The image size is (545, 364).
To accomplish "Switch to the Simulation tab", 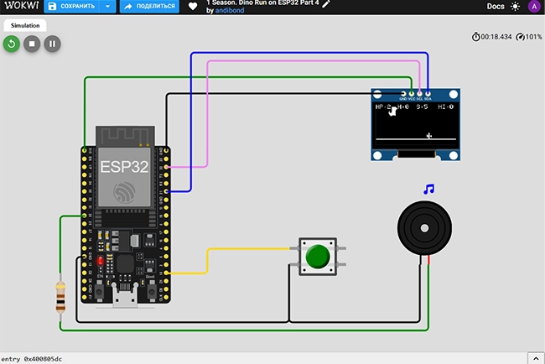I will (25, 25).
